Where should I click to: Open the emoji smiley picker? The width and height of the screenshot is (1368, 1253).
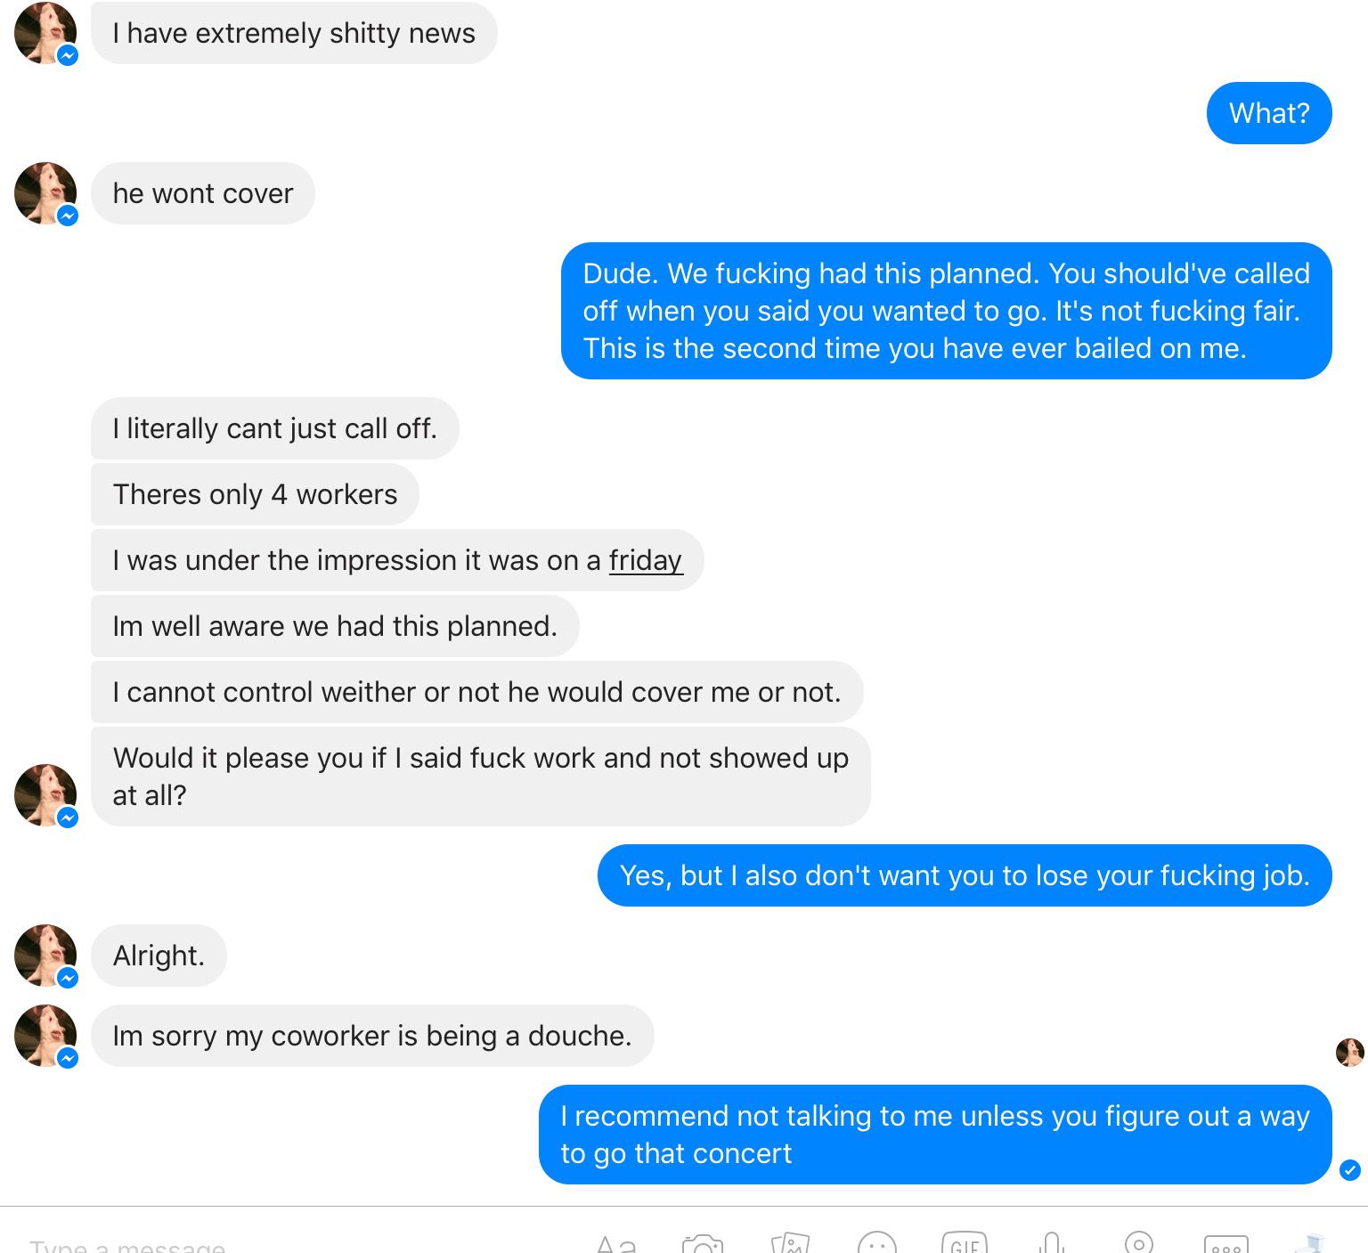coord(877,1243)
